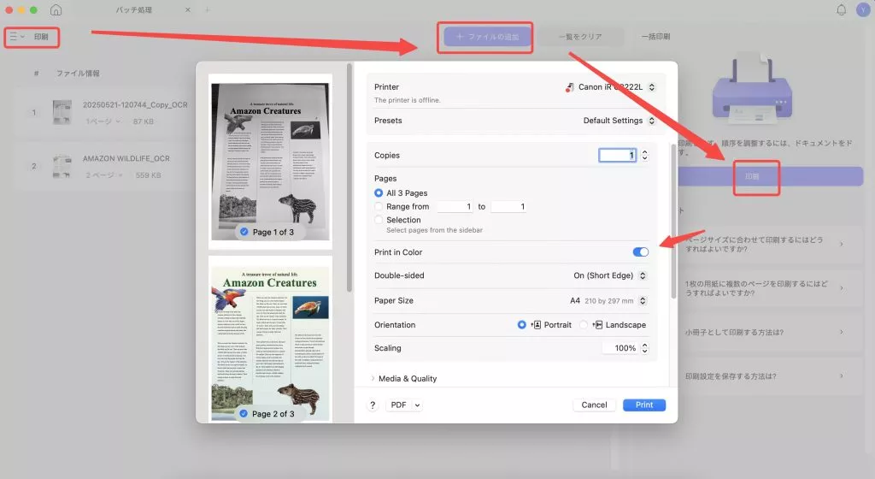Click the home icon in title bar
The width and height of the screenshot is (875, 479).
point(56,10)
